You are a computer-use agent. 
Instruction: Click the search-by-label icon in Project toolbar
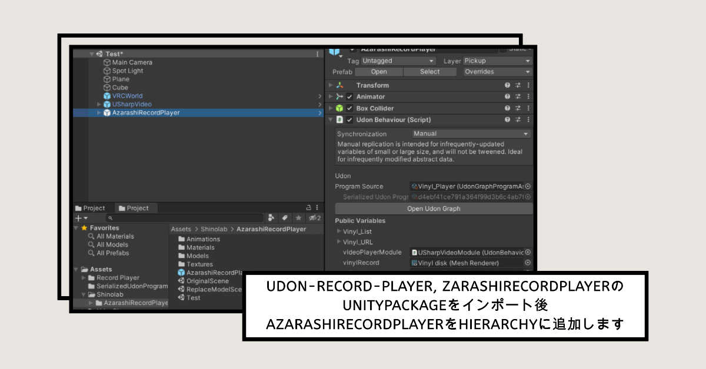tap(284, 218)
